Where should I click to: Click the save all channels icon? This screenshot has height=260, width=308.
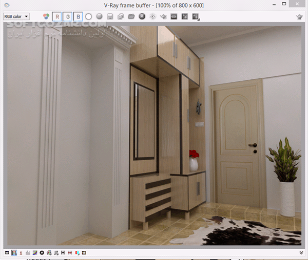click(x=121, y=16)
